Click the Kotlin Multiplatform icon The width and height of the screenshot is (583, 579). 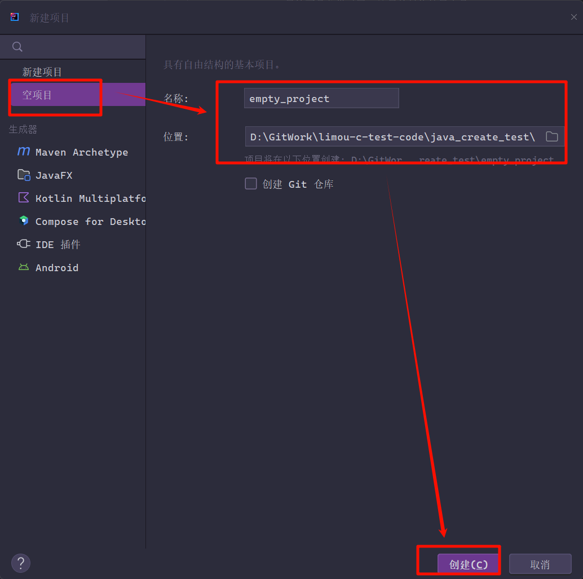click(x=24, y=198)
